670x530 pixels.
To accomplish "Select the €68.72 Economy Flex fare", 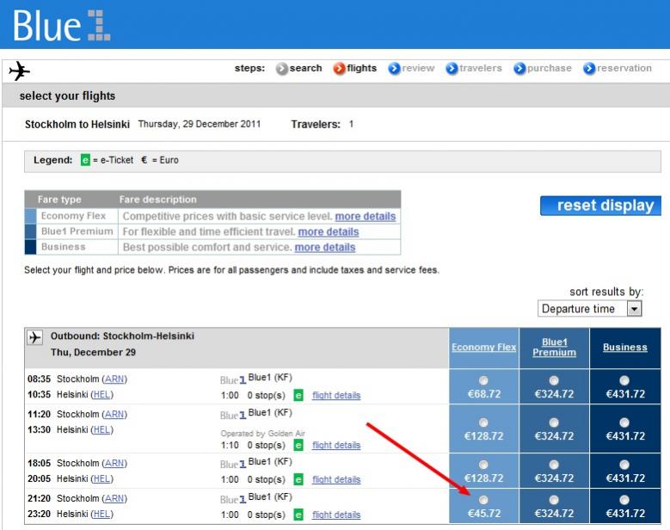I will pyautogui.click(x=483, y=380).
